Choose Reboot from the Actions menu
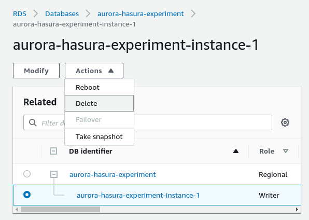The image size is (309, 220). [x=100, y=87]
